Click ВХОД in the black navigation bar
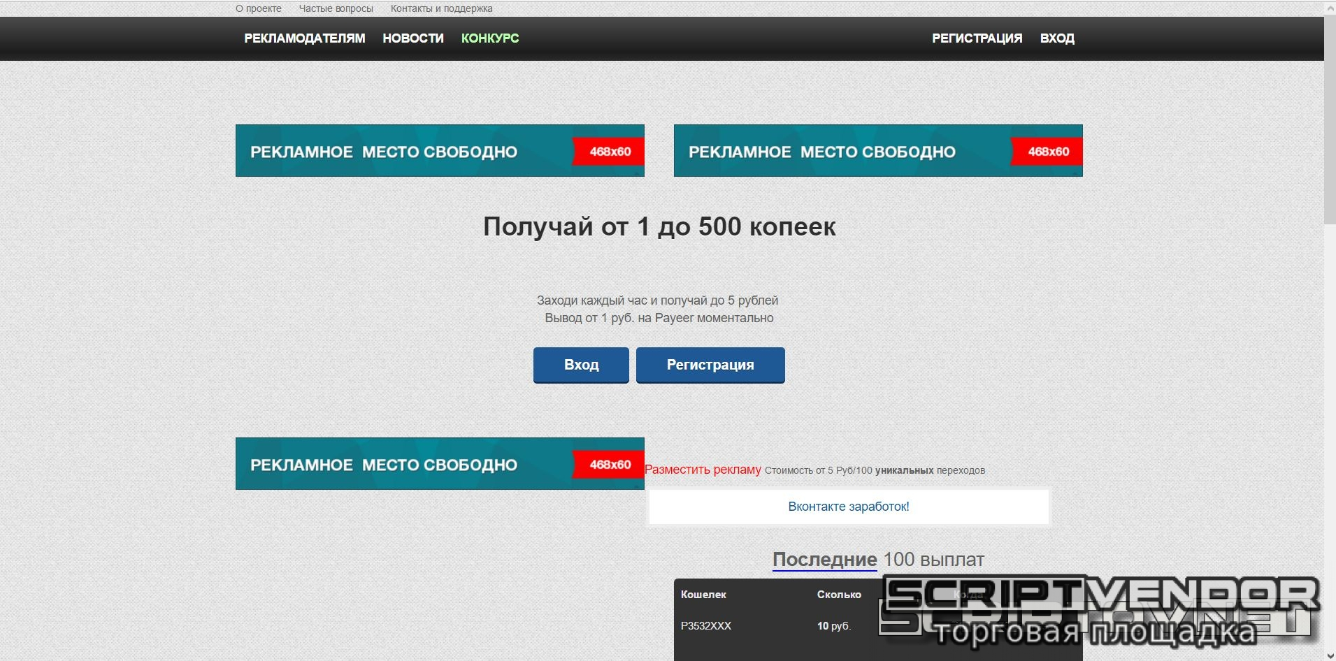Screen dimensions: 1336x661 (x=1056, y=38)
